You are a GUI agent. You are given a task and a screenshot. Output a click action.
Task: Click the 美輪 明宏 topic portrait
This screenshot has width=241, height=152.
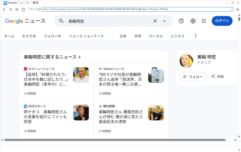pyautogui.click(x=186, y=61)
